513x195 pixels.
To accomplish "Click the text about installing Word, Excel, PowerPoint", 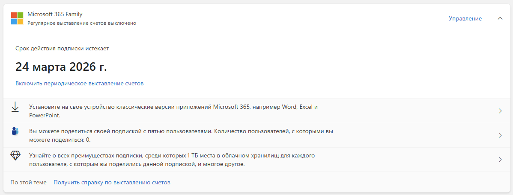I will tap(173, 111).
